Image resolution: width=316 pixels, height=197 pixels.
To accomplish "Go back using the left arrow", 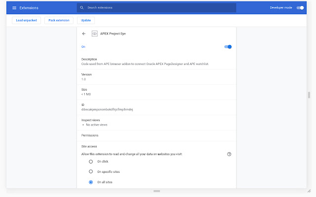I will (84, 33).
